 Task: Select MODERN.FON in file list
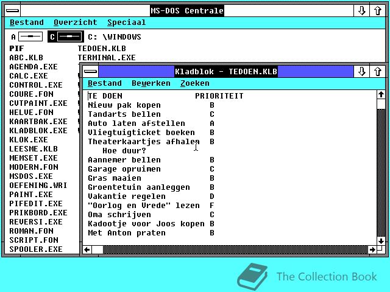[34, 167]
